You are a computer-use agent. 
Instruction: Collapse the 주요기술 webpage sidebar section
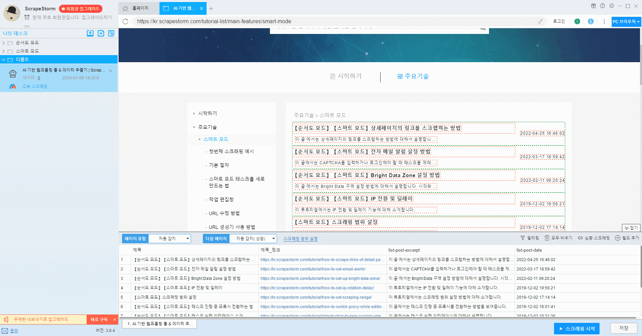click(x=194, y=127)
